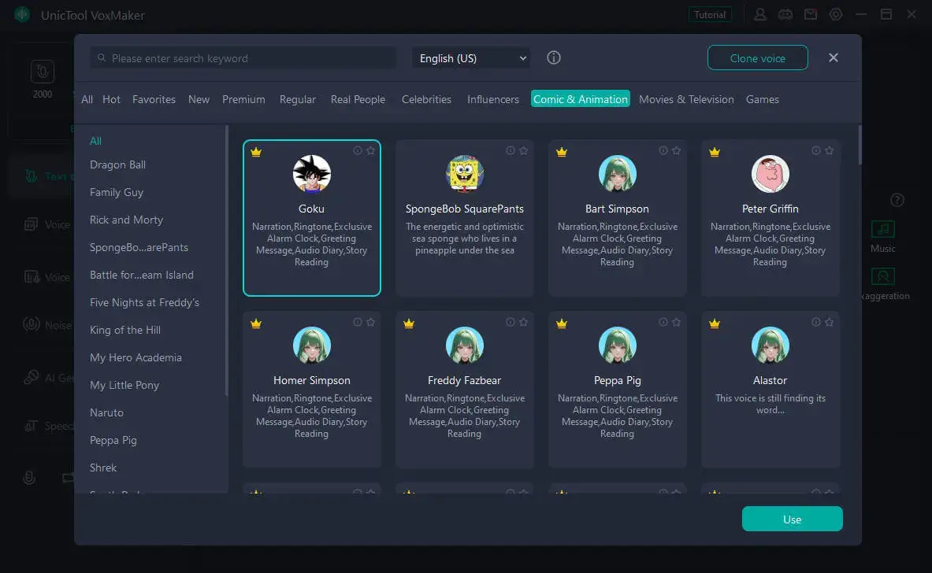Open the Favorites tab

tap(154, 99)
